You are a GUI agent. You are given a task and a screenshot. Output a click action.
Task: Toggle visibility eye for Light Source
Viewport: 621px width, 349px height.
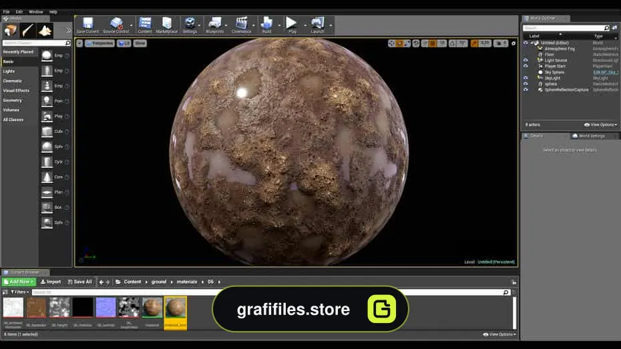526,61
